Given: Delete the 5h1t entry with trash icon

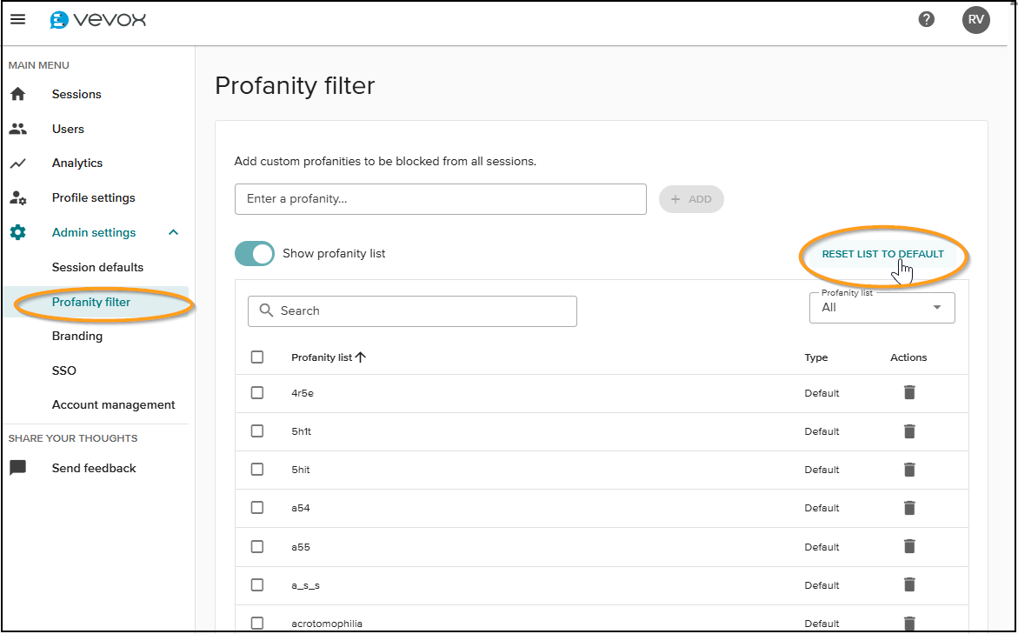Looking at the screenshot, I should (x=909, y=430).
